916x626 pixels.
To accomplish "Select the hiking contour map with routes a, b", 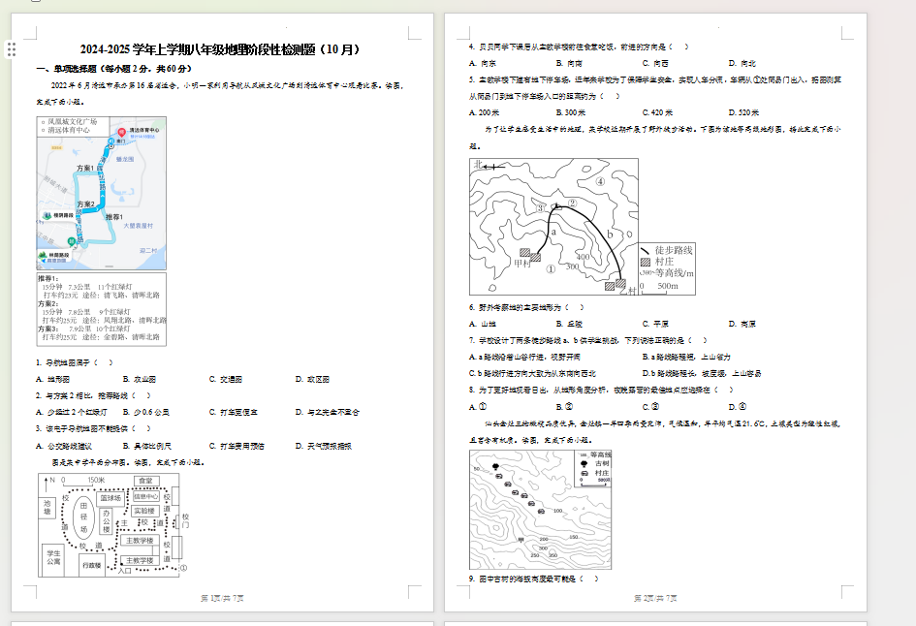I will [583, 227].
